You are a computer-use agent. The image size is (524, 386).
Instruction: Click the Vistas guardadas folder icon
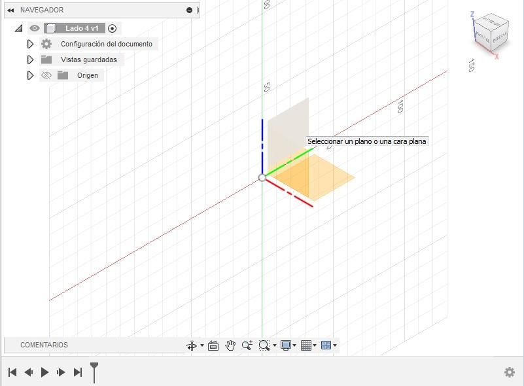pos(46,60)
